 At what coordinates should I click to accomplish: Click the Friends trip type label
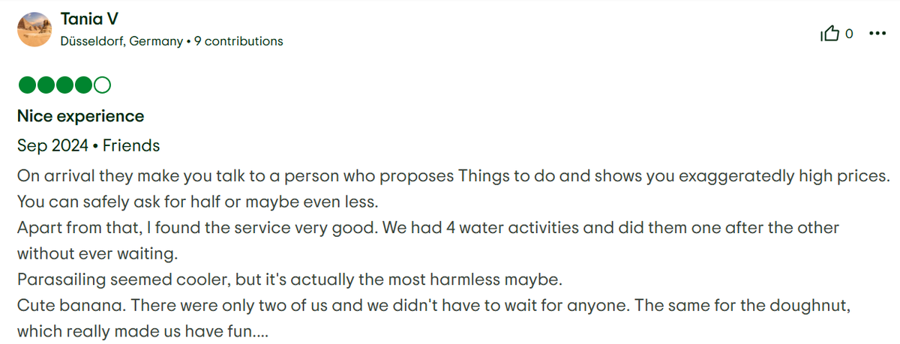coord(131,145)
